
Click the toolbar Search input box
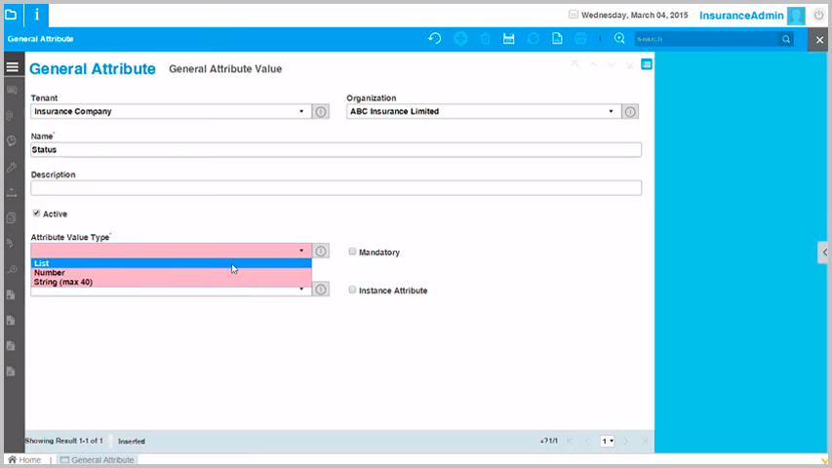pyautogui.click(x=707, y=39)
